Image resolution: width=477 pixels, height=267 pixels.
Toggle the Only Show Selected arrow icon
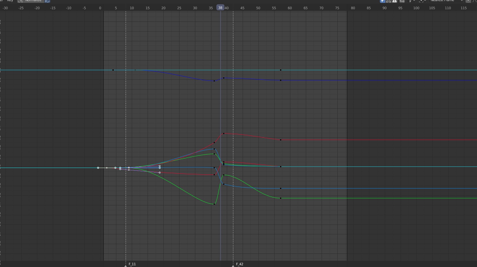[x=383, y=1]
